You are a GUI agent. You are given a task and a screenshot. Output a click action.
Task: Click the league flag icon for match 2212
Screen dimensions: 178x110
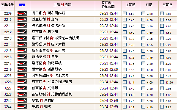tap(22, 32)
